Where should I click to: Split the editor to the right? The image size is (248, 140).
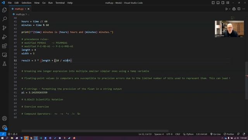239,9
